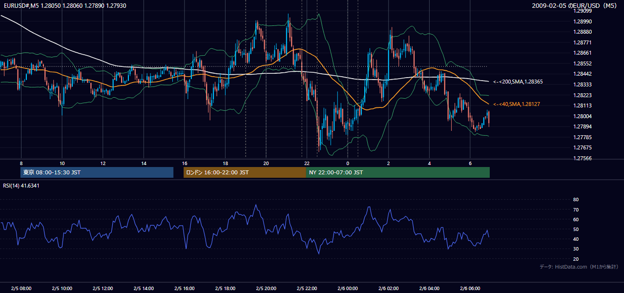The width and height of the screenshot is (624, 293).
Task: Click the 2/6 02:00 time axis label
Action: [x=389, y=289]
